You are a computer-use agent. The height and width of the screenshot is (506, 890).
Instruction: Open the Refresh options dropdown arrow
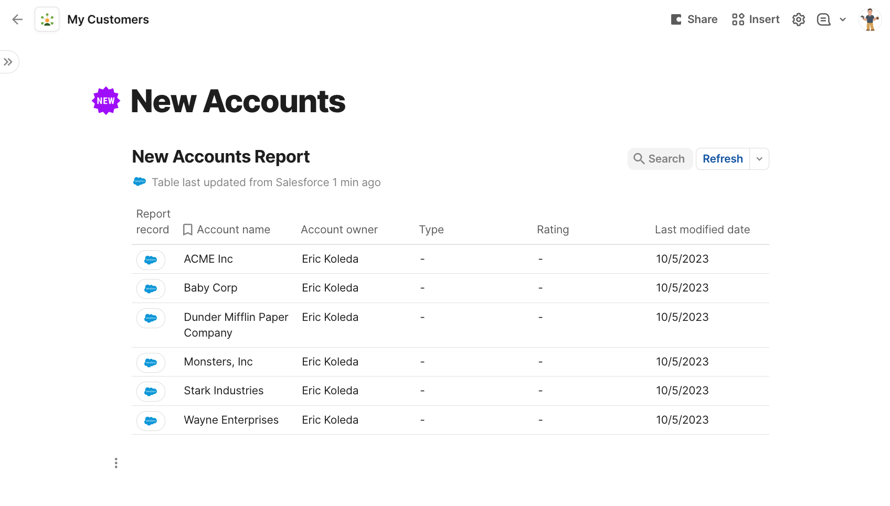(759, 159)
